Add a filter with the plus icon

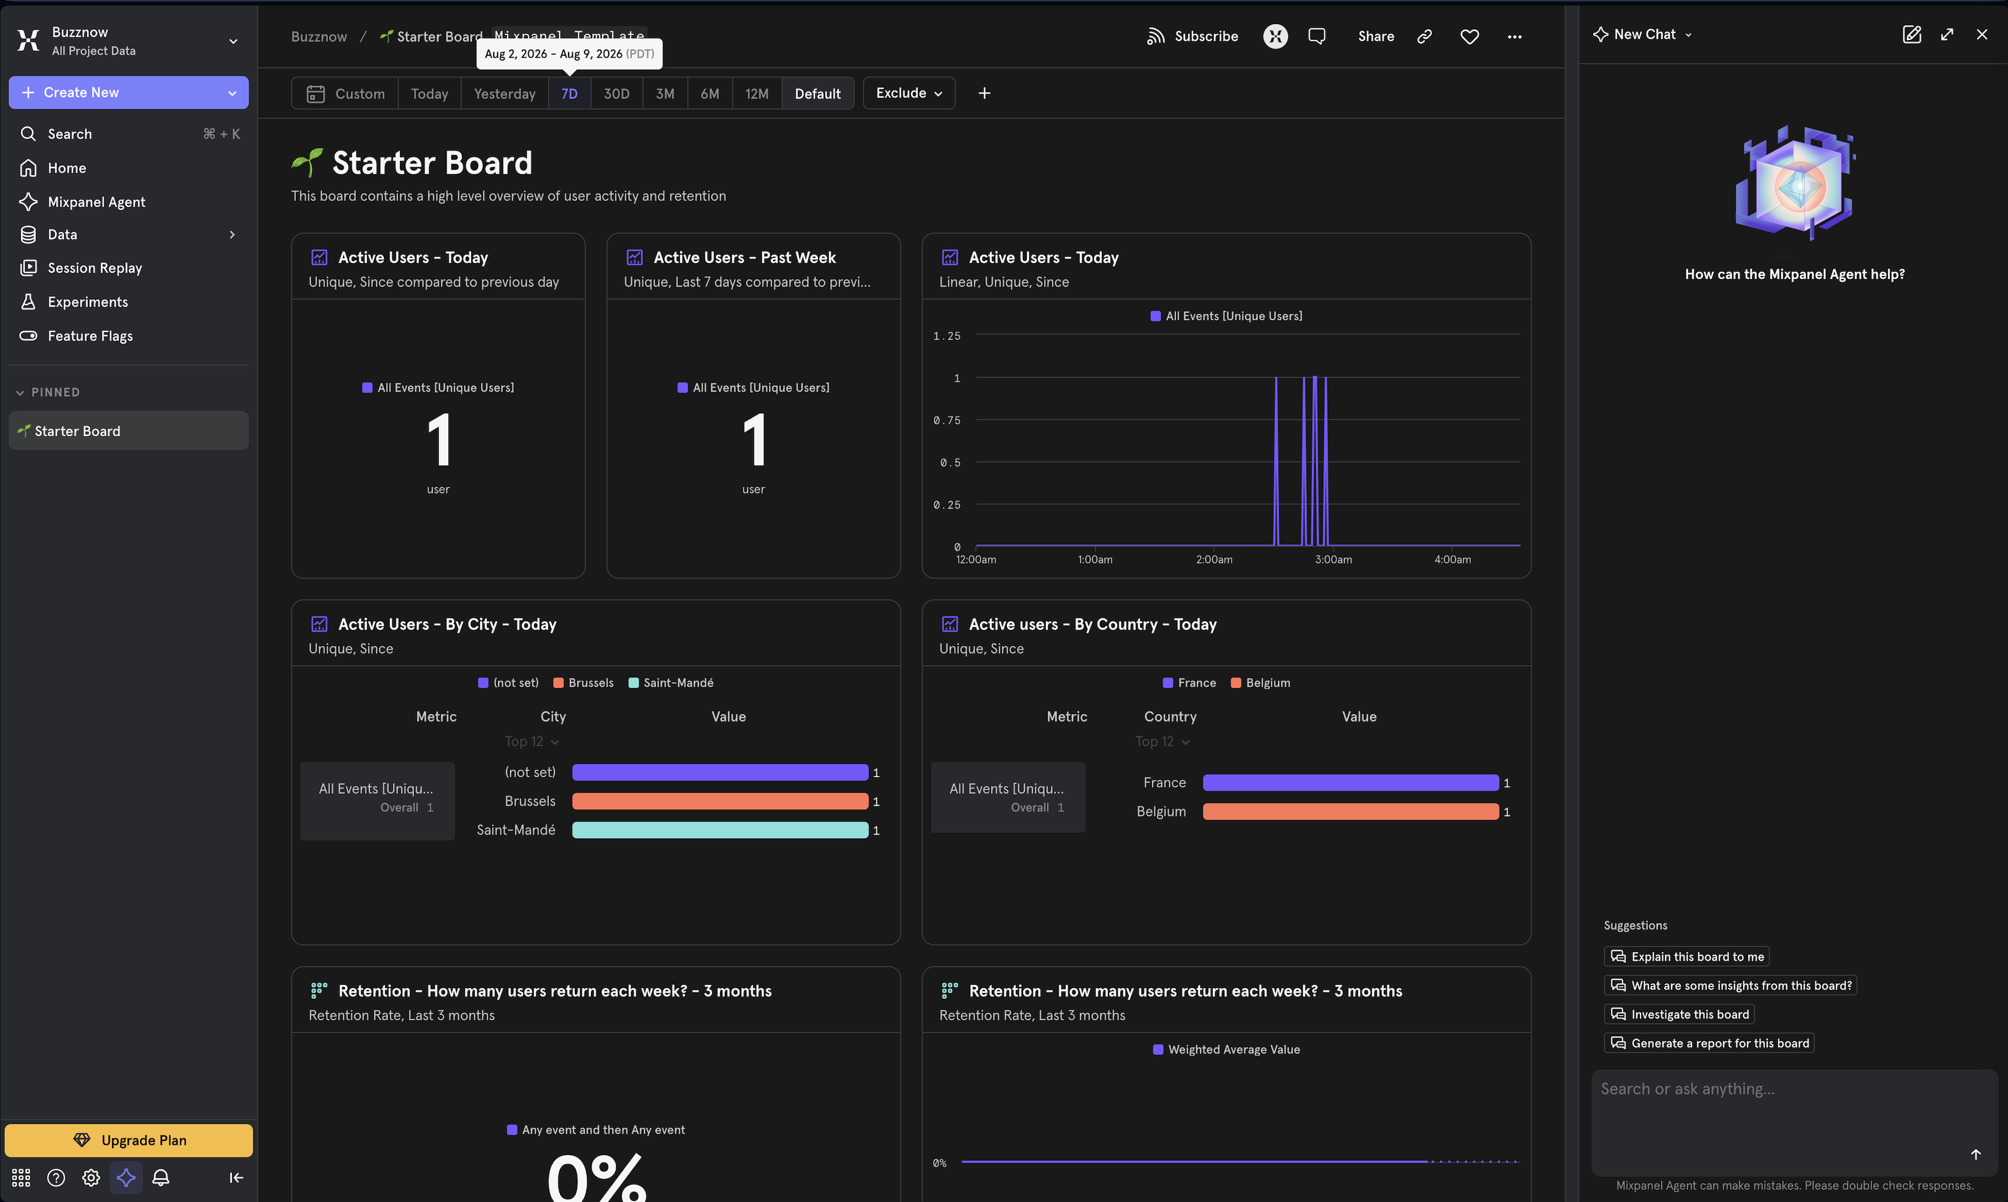984,93
